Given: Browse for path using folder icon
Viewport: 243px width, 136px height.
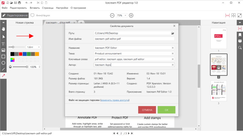Looking at the screenshot, I should 173,33.
